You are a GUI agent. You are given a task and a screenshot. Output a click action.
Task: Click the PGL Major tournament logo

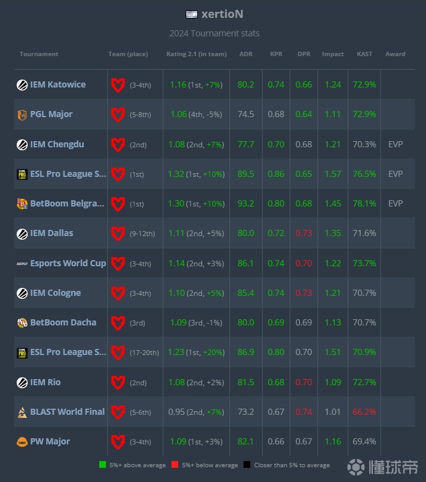coord(22,115)
